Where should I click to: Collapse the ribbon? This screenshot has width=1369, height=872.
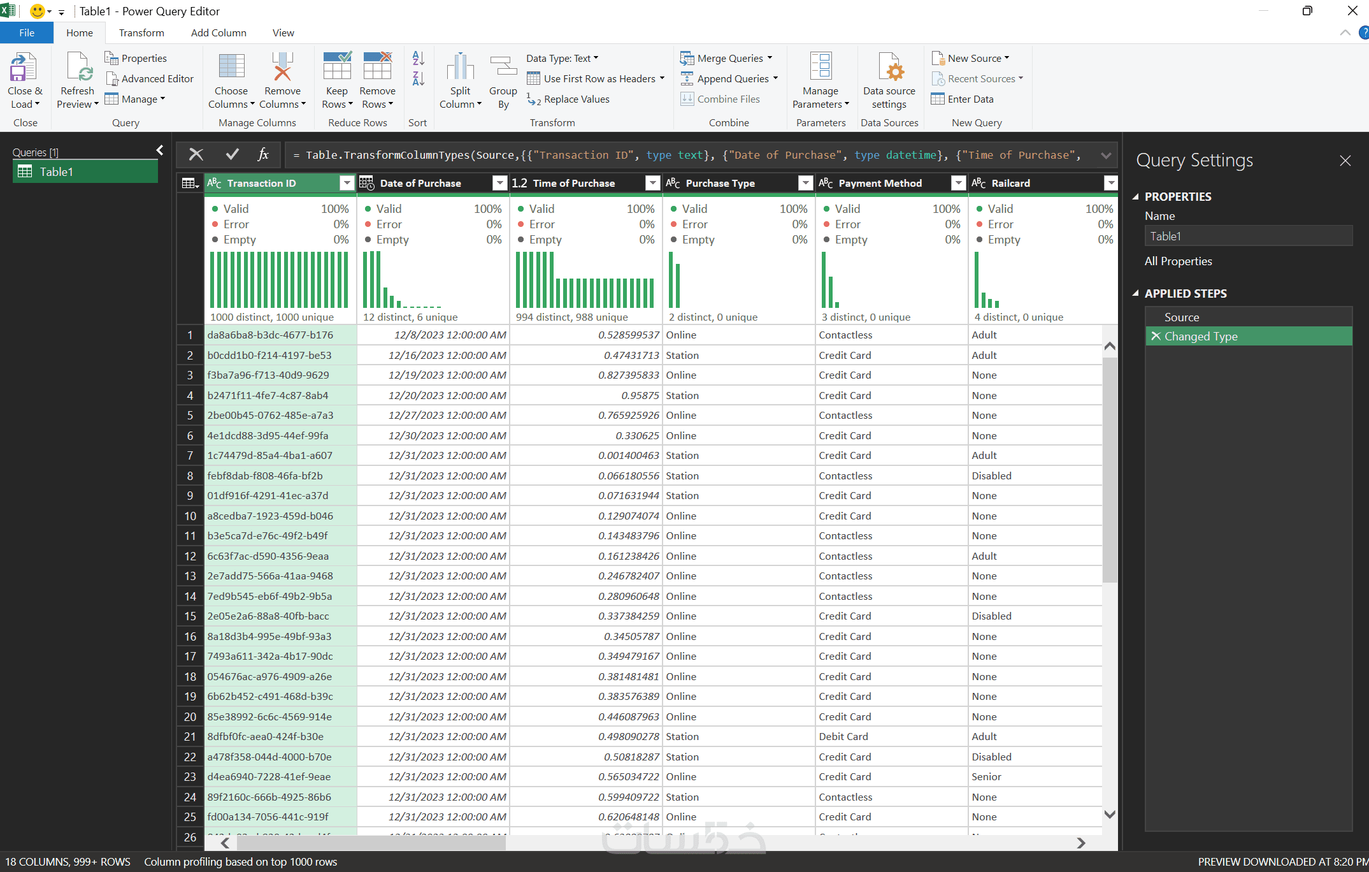[1345, 33]
